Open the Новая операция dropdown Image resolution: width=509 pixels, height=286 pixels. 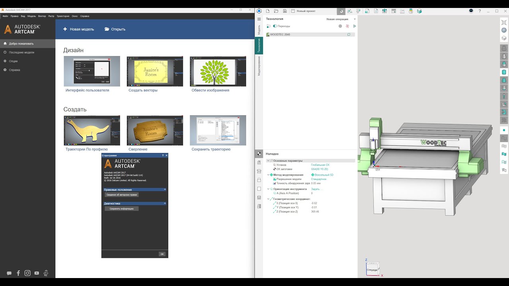(x=341, y=19)
